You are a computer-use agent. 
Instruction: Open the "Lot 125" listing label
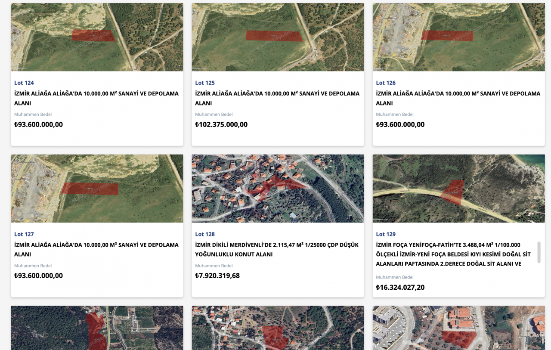[x=205, y=83]
